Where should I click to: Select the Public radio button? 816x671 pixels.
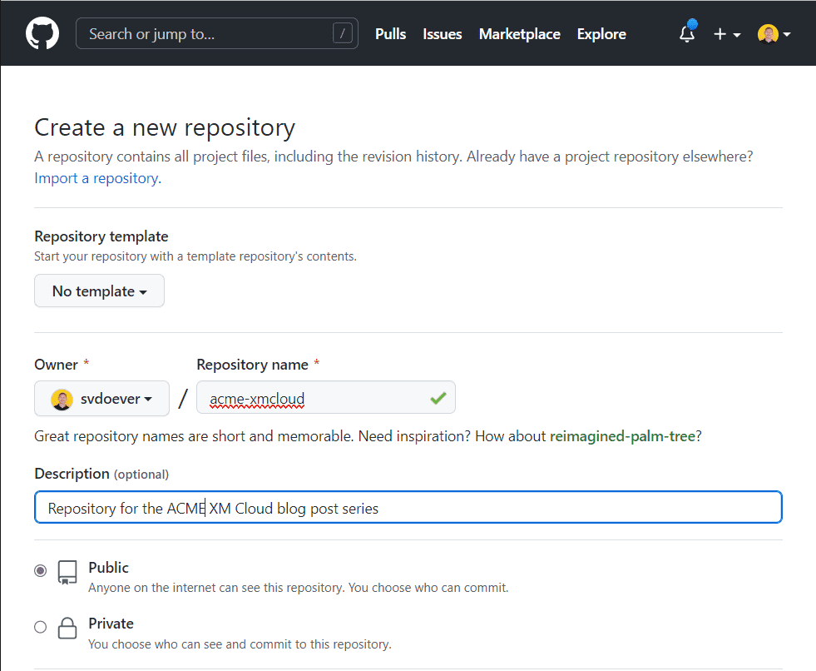(40, 571)
